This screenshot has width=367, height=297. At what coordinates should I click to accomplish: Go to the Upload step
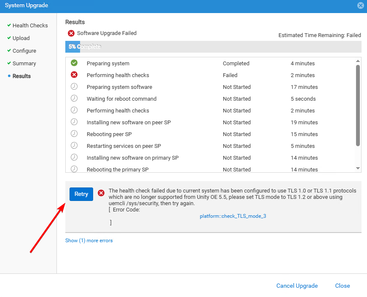(21, 38)
